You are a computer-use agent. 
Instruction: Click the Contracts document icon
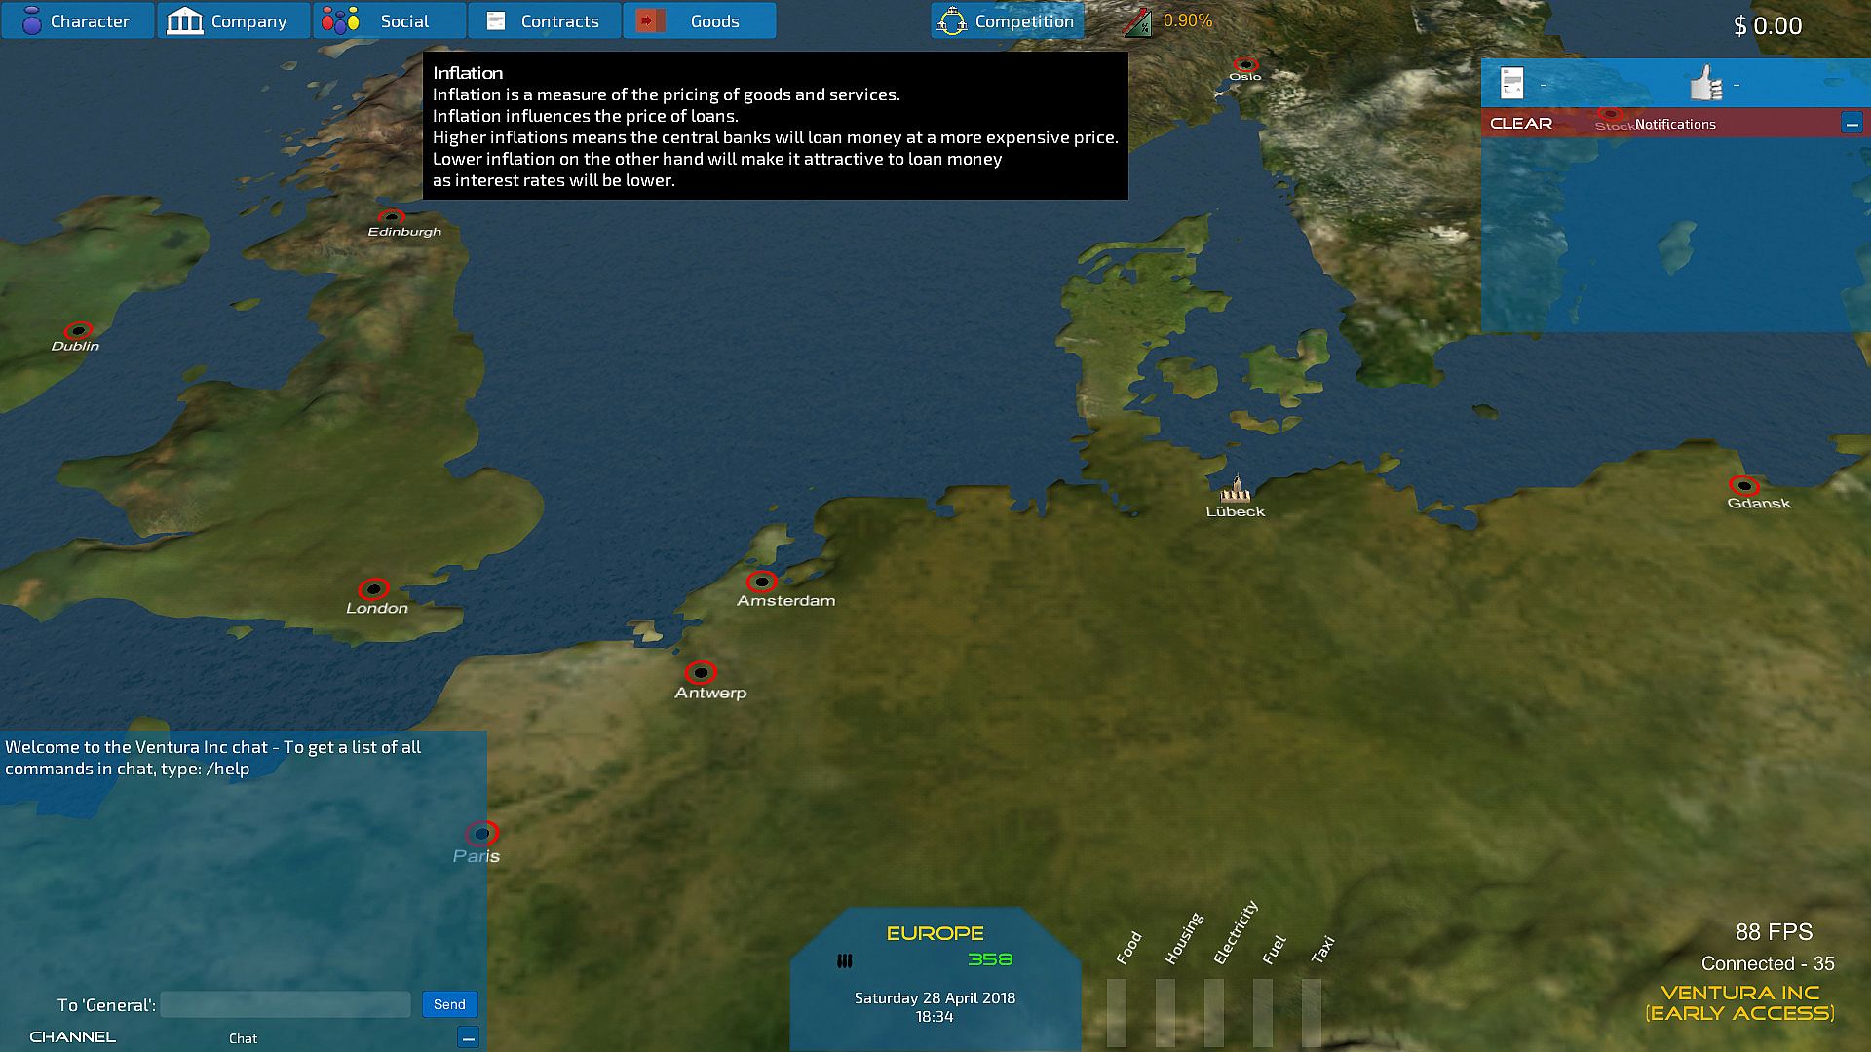(496, 20)
